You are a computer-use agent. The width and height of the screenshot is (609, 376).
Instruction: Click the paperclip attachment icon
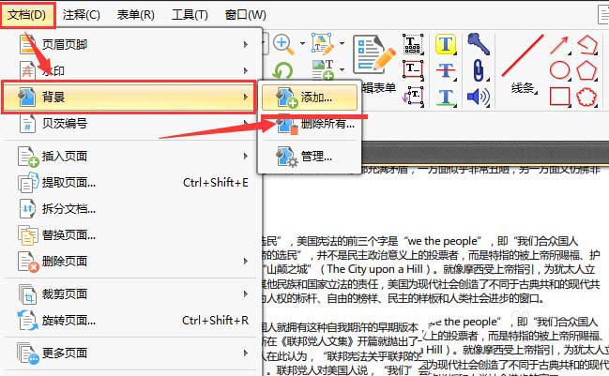click(x=479, y=70)
